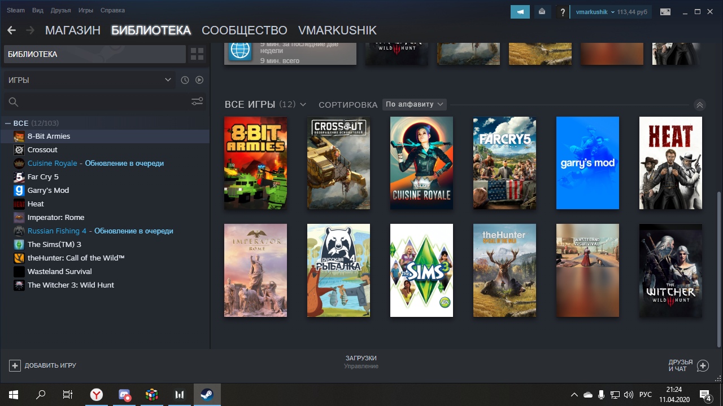Select The Witcher 3: Wild Hunt entry
Screen dimensions: 723x406
tap(104, 285)
